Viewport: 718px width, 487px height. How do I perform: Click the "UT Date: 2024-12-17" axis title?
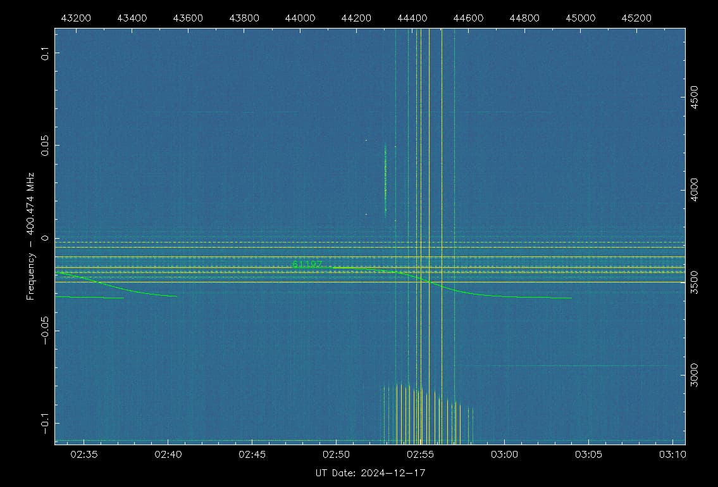371,472
